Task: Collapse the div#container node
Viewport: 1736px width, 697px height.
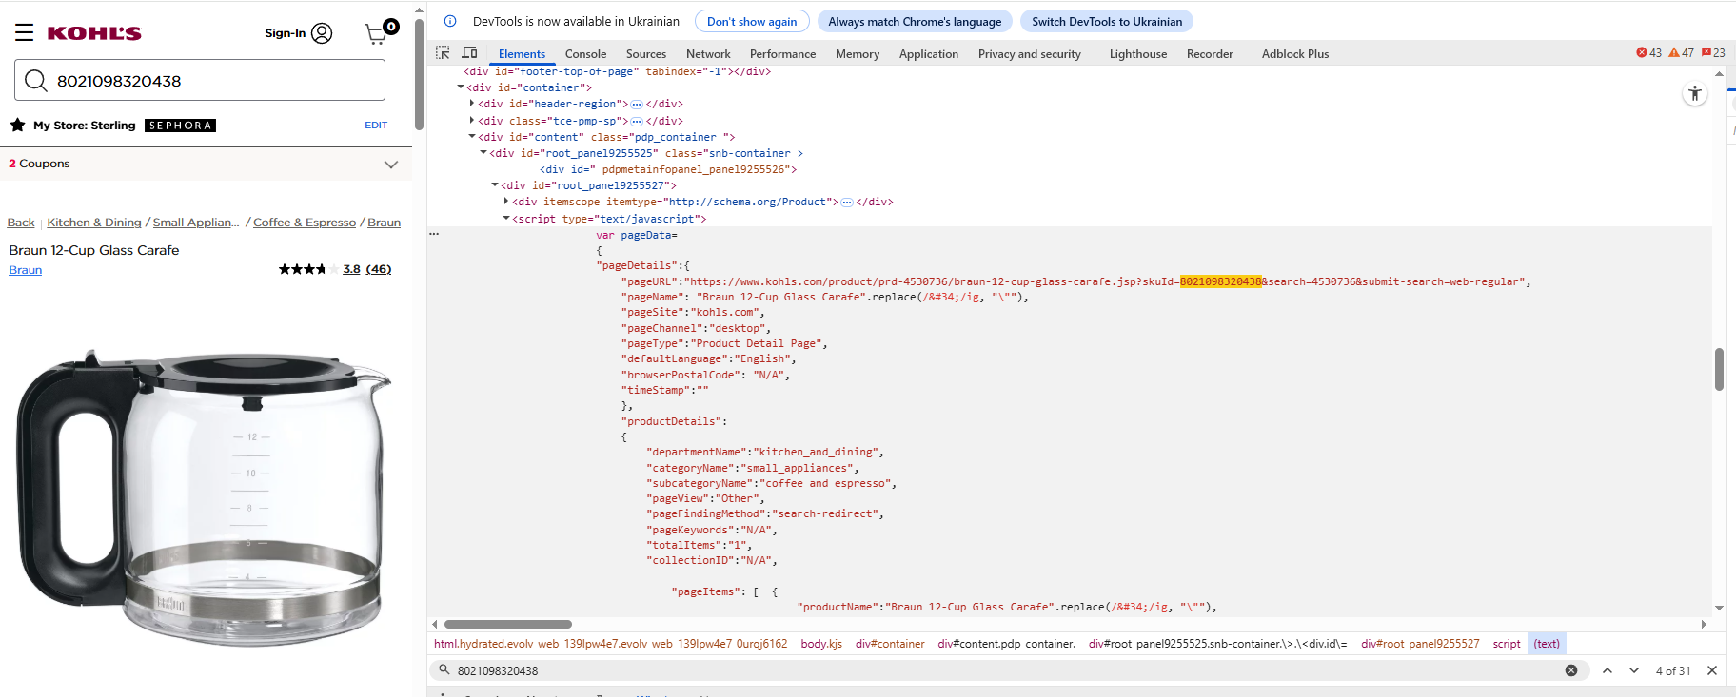Action: coord(461,87)
